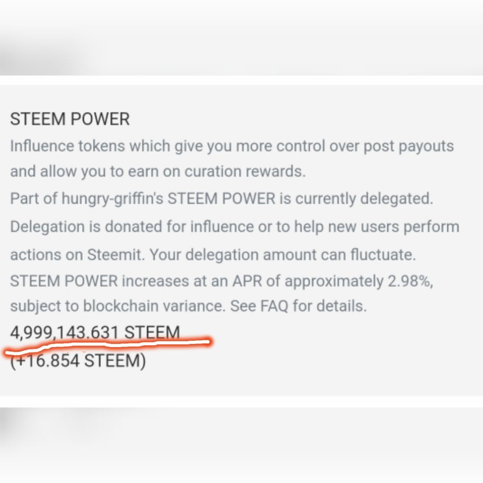
Task: Click the "currently delegated" phrase
Action: click(364, 199)
